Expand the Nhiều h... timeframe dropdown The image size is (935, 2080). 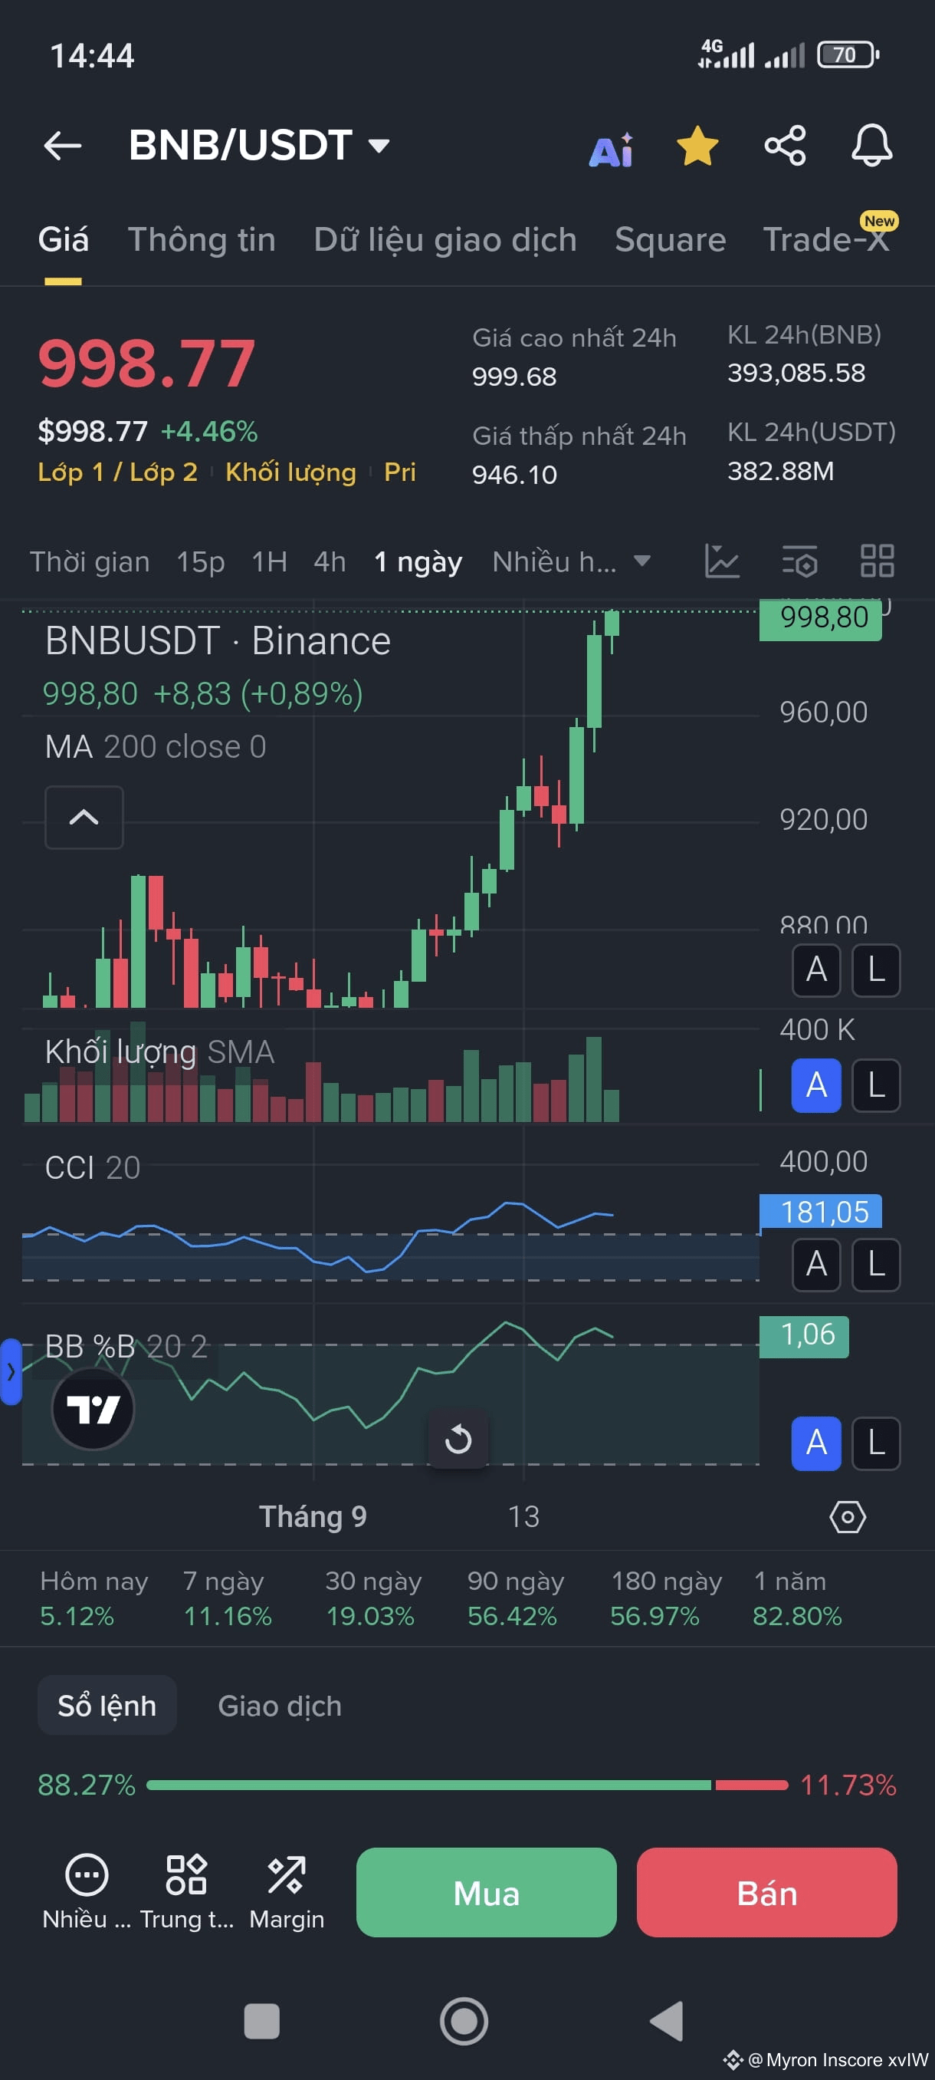pyautogui.click(x=571, y=561)
